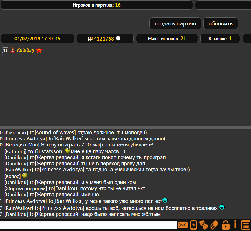The height and width of the screenshot is (231, 251).
Task: Click the level 11 badge
Action: pyautogui.click(x=5, y=50)
